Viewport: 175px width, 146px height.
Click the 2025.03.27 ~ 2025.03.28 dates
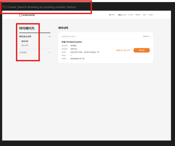[85, 52]
